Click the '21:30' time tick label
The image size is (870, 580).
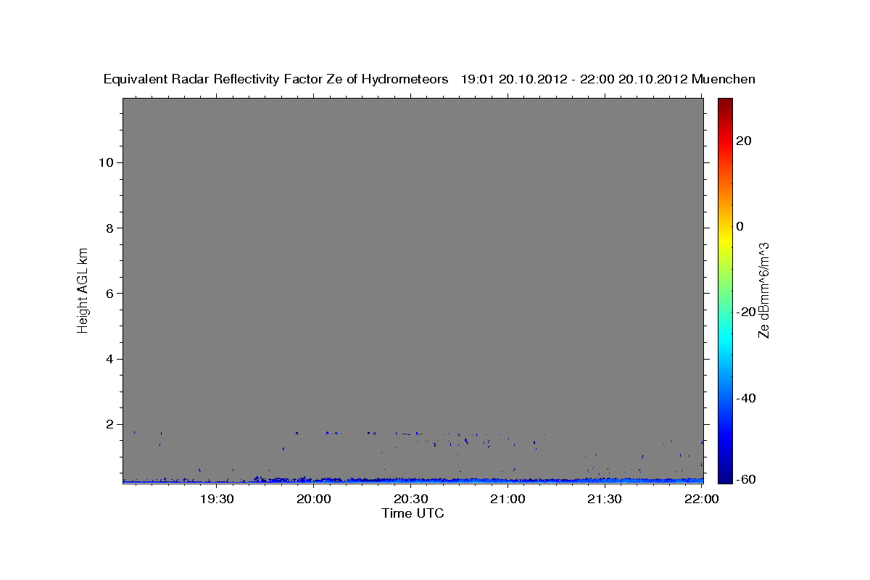coord(604,499)
